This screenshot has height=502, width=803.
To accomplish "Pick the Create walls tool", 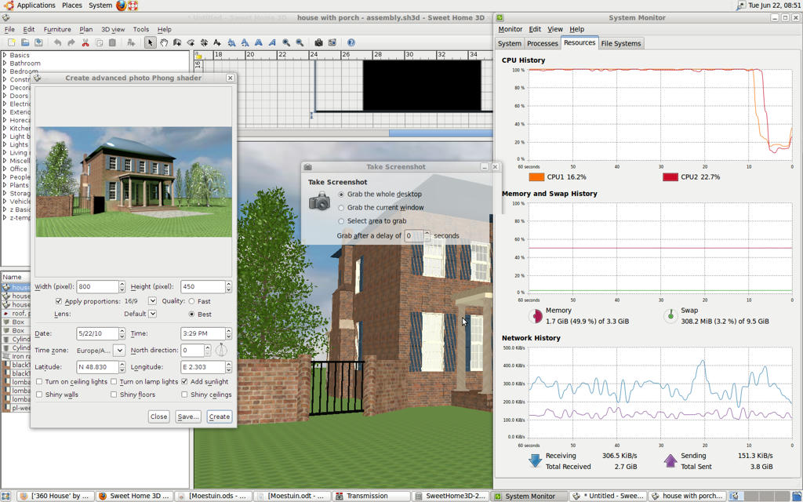I will click(177, 42).
